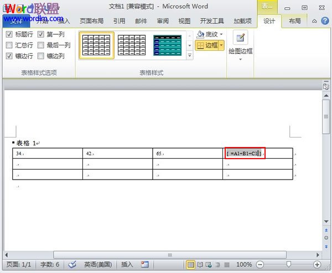The height and width of the screenshot is (273, 332).
Task: Click the 表格 1 caption text
Action: pyautogui.click(x=26, y=143)
